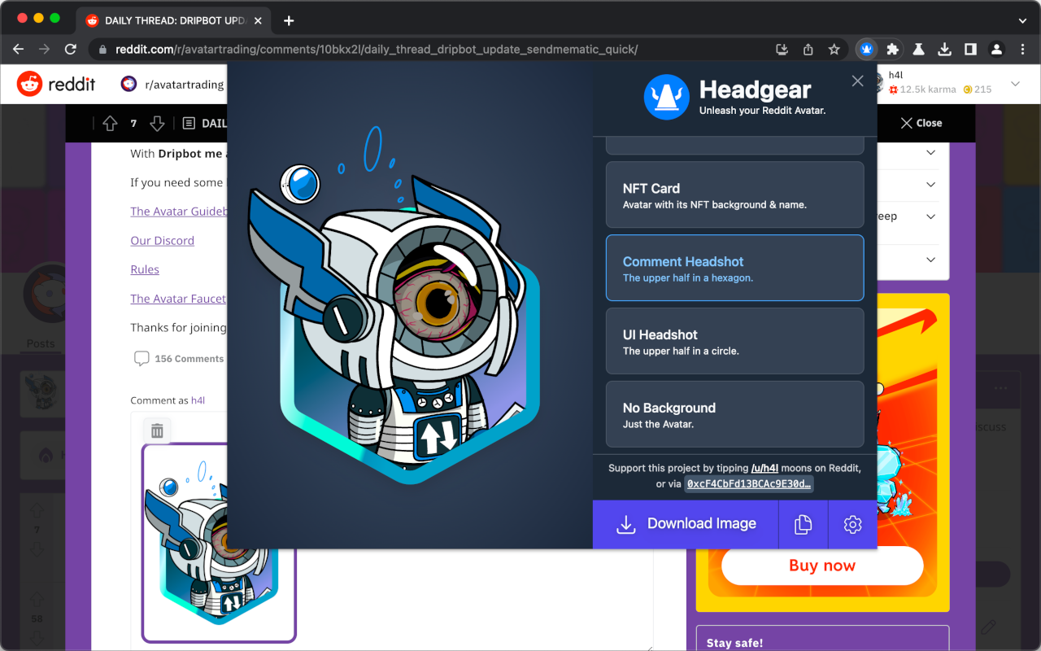The width and height of the screenshot is (1041, 651).
Task: Copy the image to clipboard
Action: (803, 524)
